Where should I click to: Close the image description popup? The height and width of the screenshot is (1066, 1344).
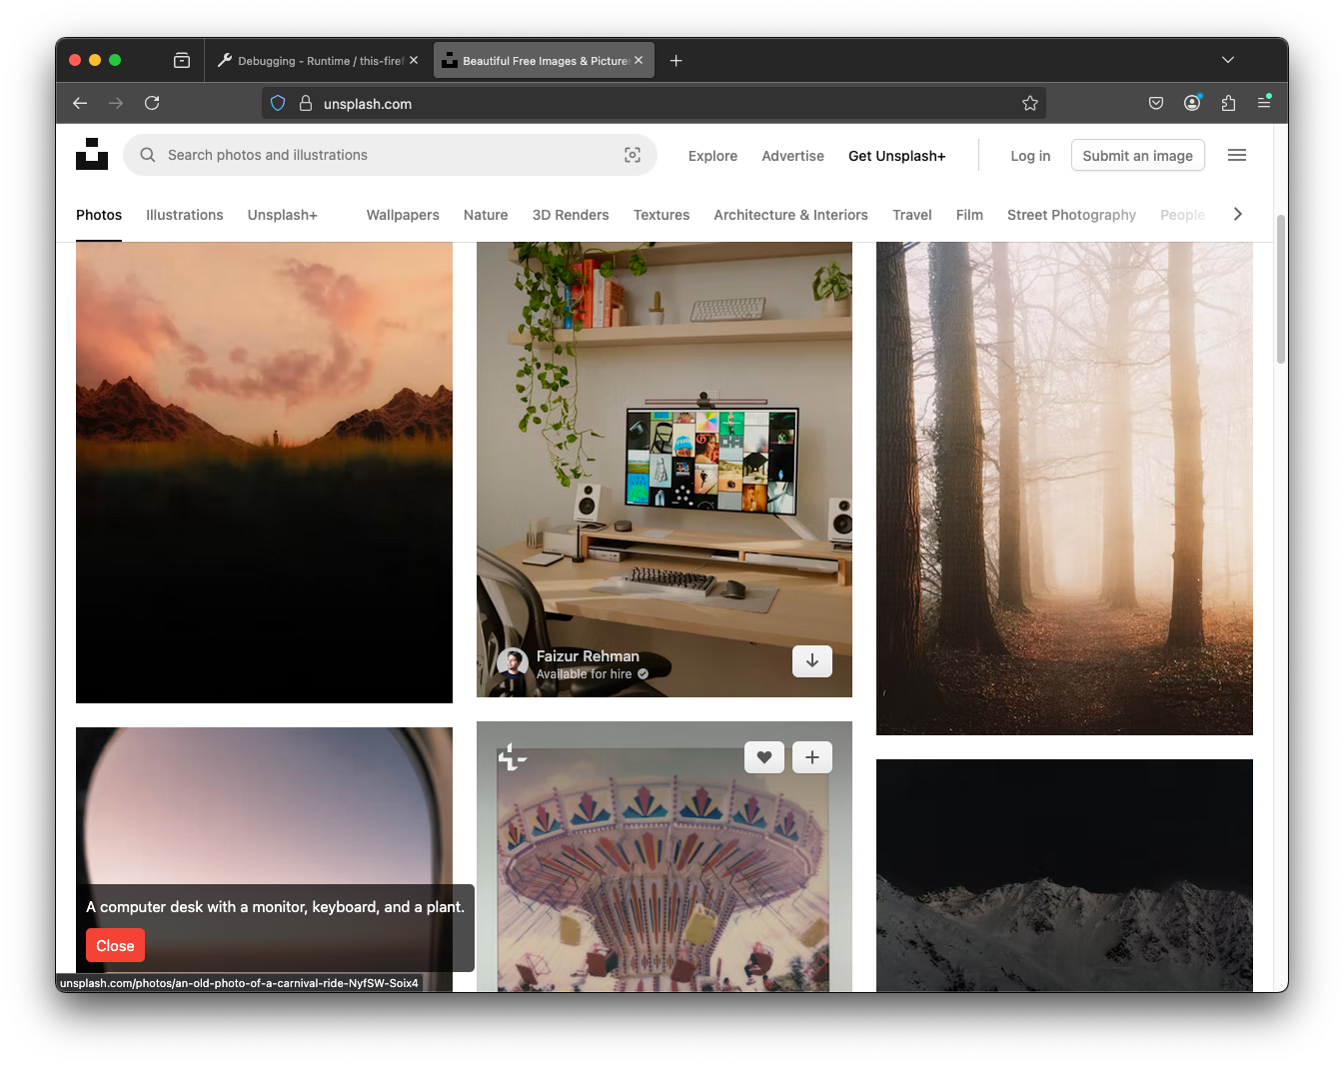click(116, 945)
